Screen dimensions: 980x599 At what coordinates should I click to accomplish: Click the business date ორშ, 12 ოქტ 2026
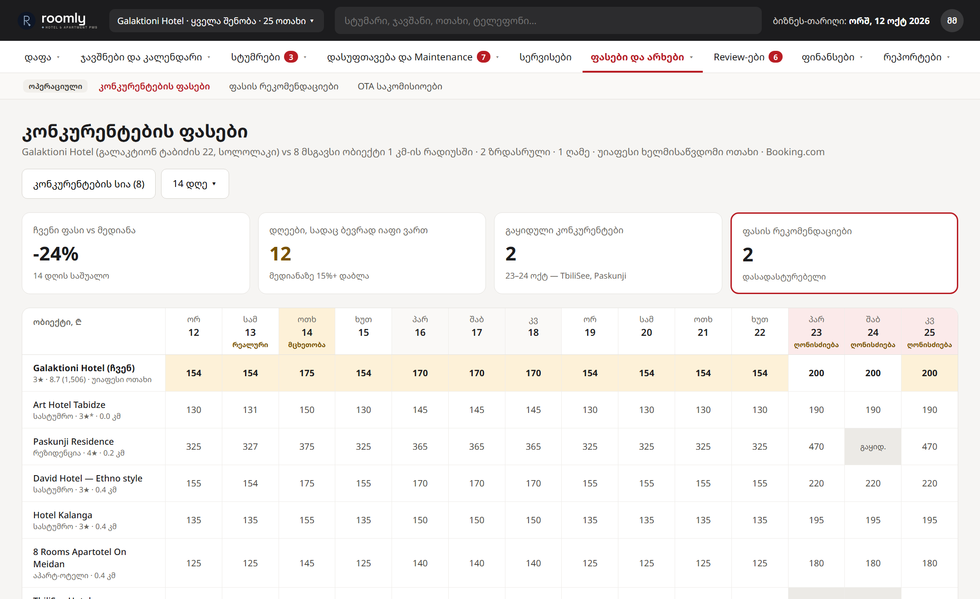[x=889, y=21]
